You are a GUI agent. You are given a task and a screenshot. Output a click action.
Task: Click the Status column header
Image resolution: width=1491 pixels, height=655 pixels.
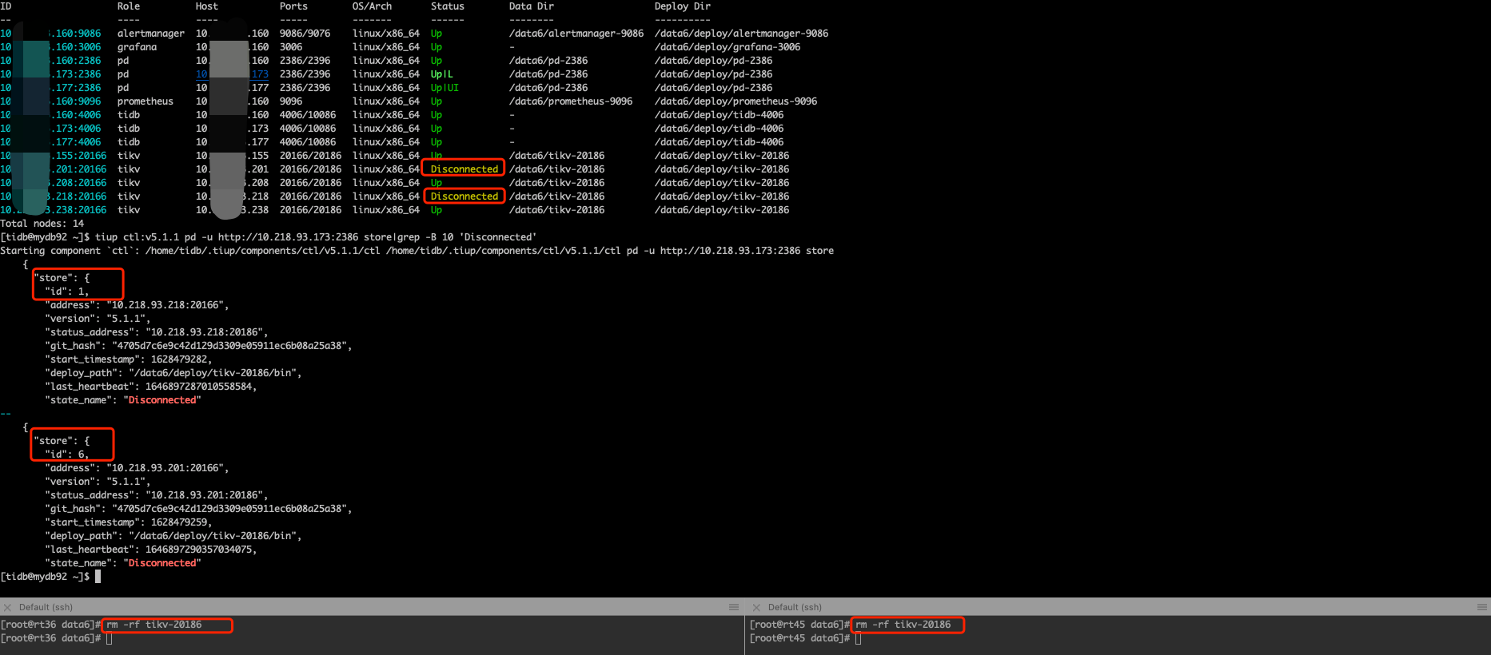pyautogui.click(x=448, y=6)
